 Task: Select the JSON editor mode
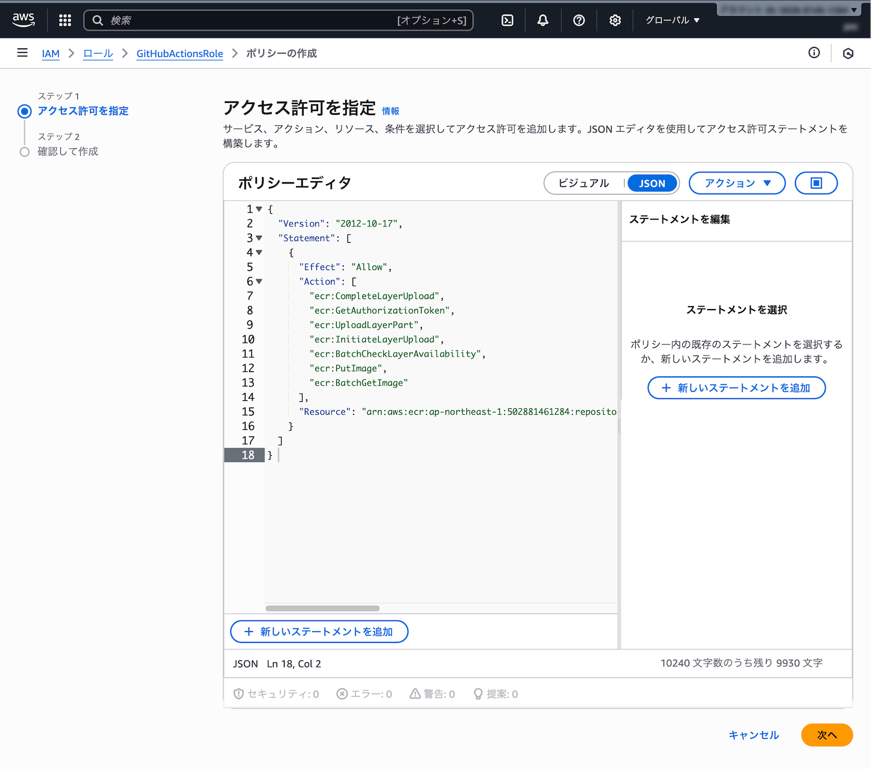pyautogui.click(x=652, y=183)
